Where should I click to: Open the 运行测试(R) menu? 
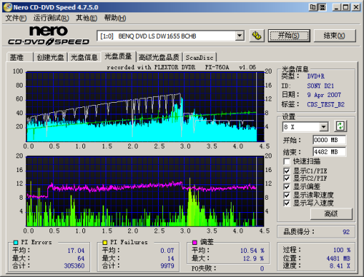(51, 18)
